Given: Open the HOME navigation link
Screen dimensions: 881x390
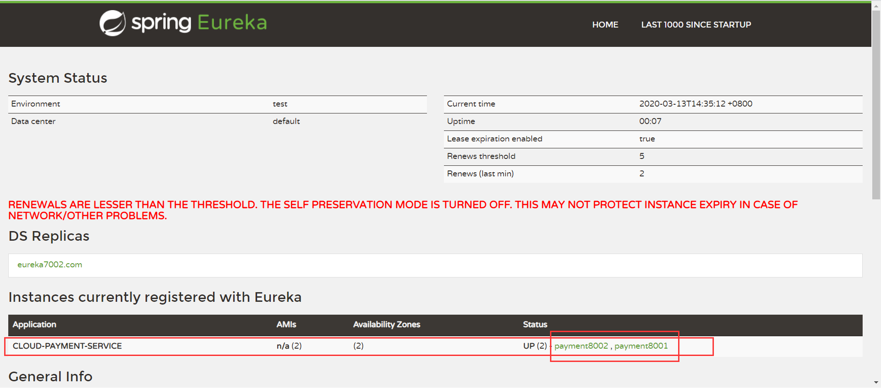Looking at the screenshot, I should pyautogui.click(x=605, y=25).
